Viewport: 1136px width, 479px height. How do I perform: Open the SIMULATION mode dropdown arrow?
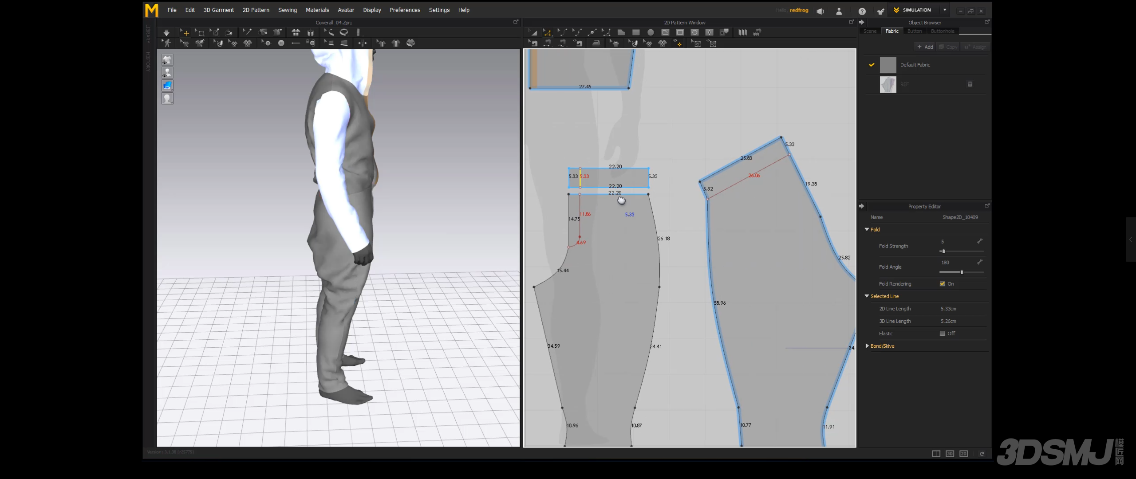point(945,10)
